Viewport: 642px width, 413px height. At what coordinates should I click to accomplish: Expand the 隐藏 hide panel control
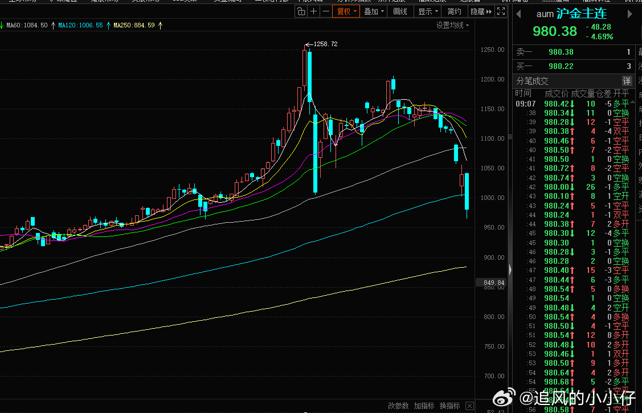(481, 11)
